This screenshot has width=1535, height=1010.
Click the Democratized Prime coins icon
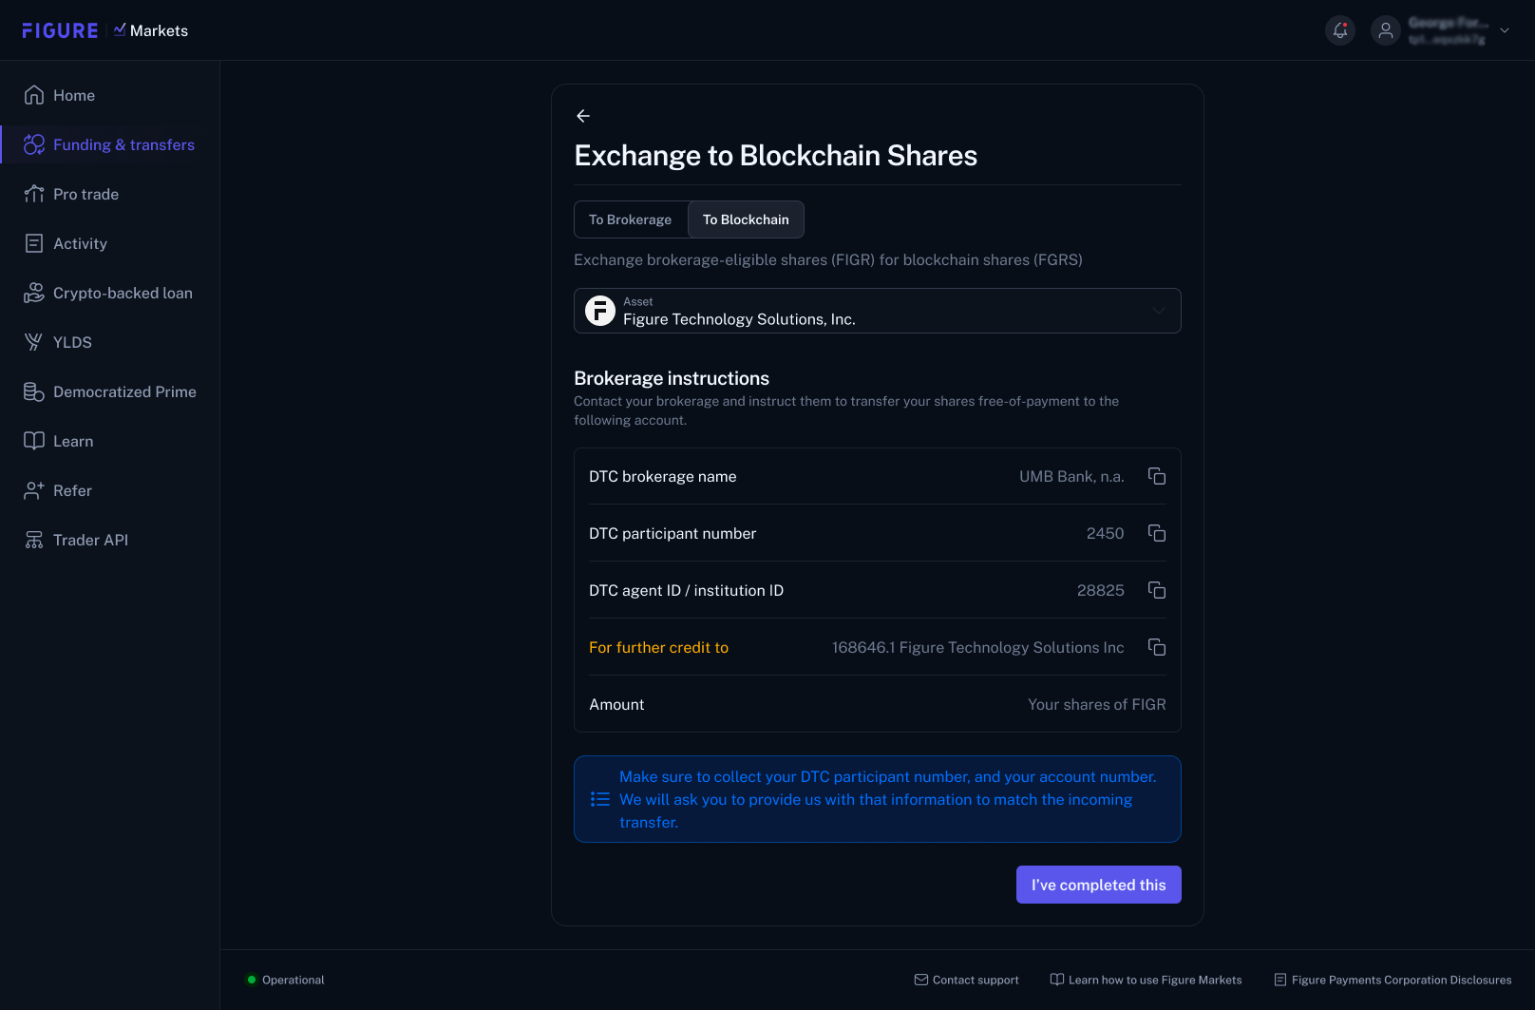coord(34,391)
